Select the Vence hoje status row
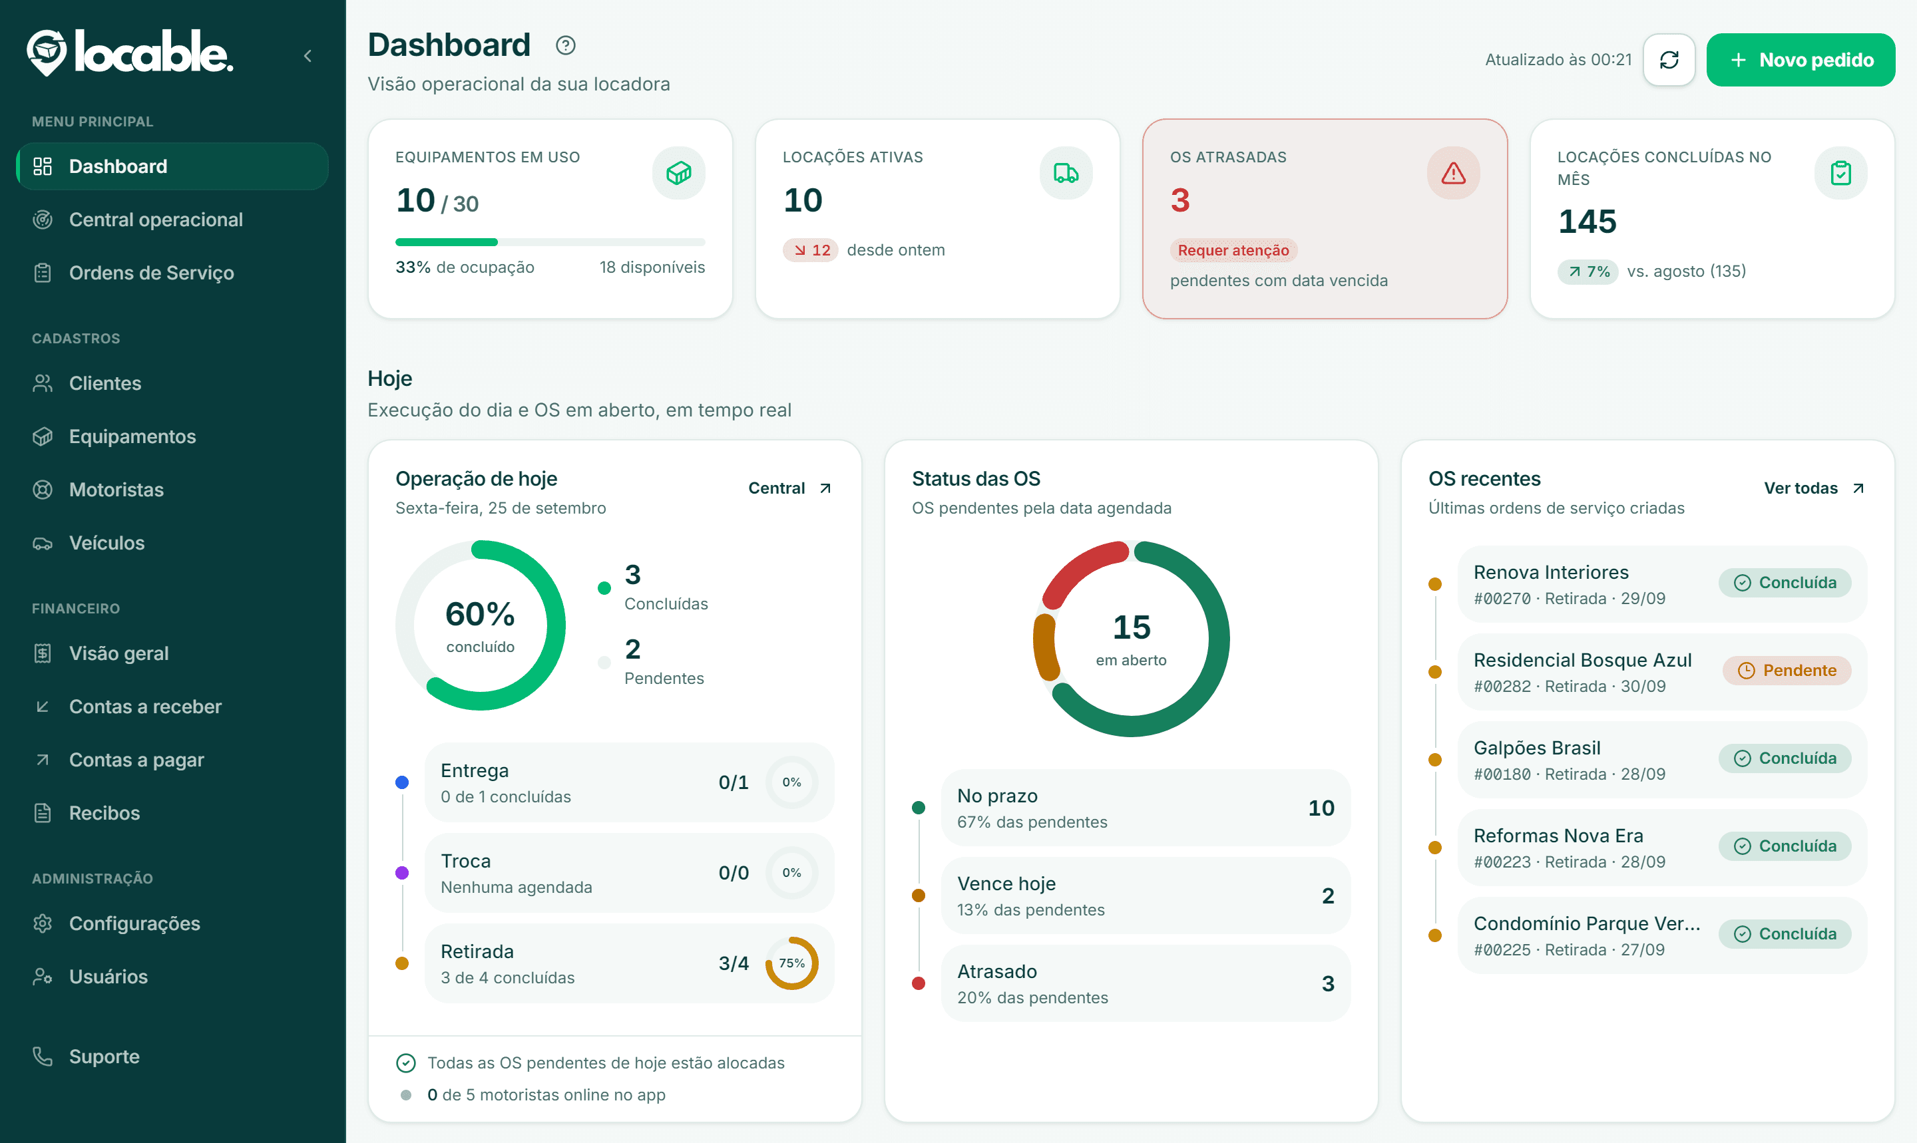This screenshot has width=1917, height=1143. (x=1146, y=896)
